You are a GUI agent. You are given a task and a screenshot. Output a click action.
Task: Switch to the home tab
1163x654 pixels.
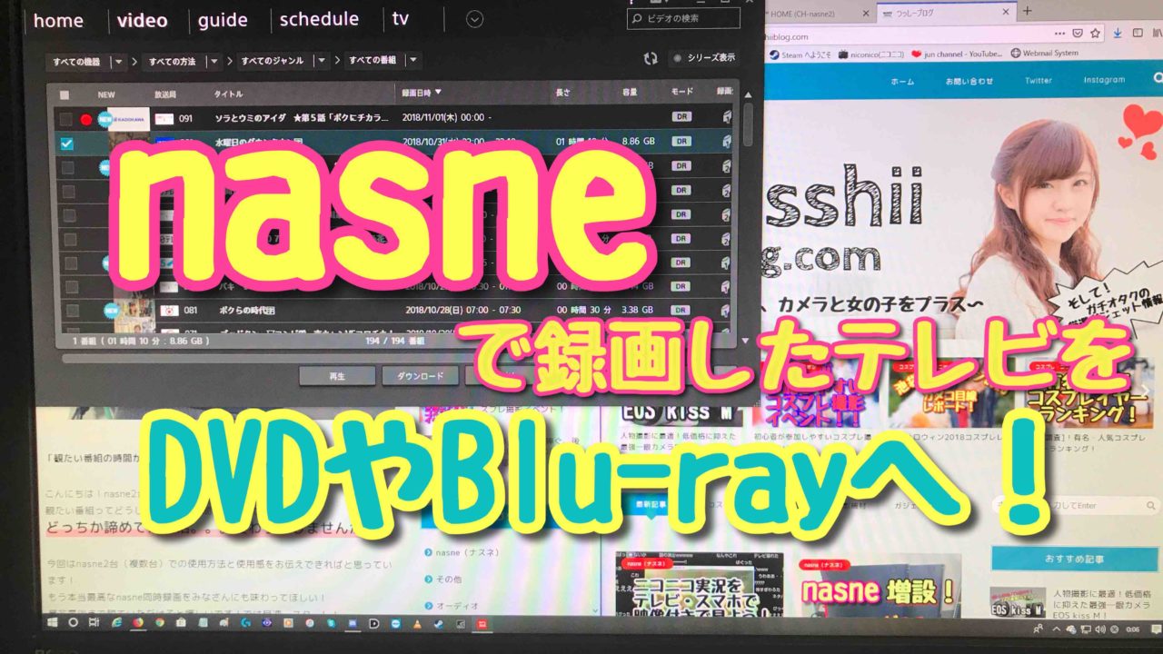(57, 21)
